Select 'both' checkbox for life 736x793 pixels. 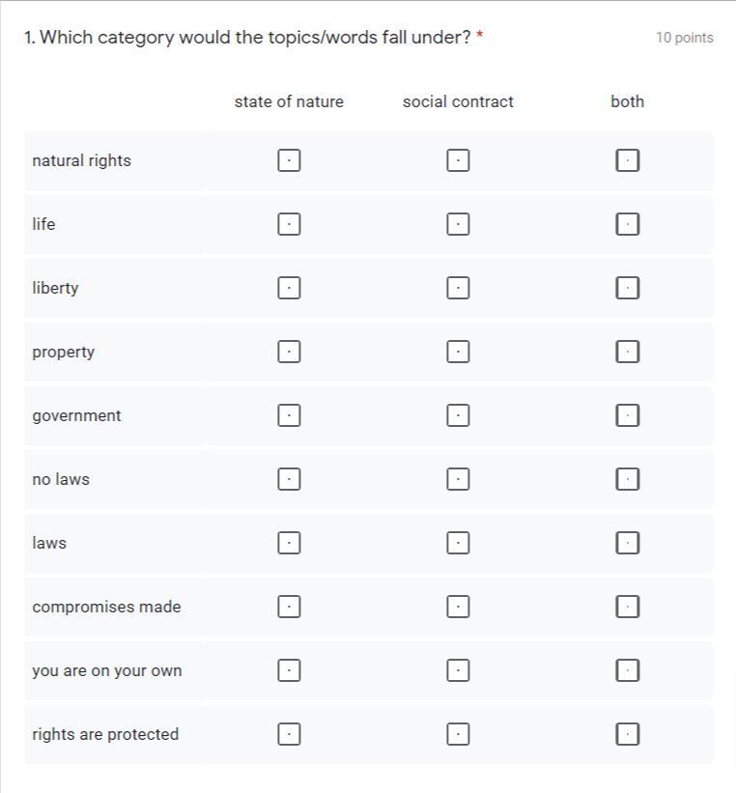click(x=627, y=224)
